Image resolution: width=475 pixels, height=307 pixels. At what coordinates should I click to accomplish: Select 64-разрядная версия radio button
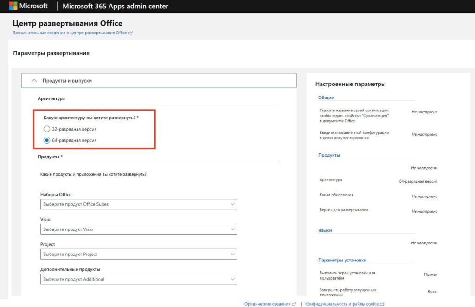[47, 140]
